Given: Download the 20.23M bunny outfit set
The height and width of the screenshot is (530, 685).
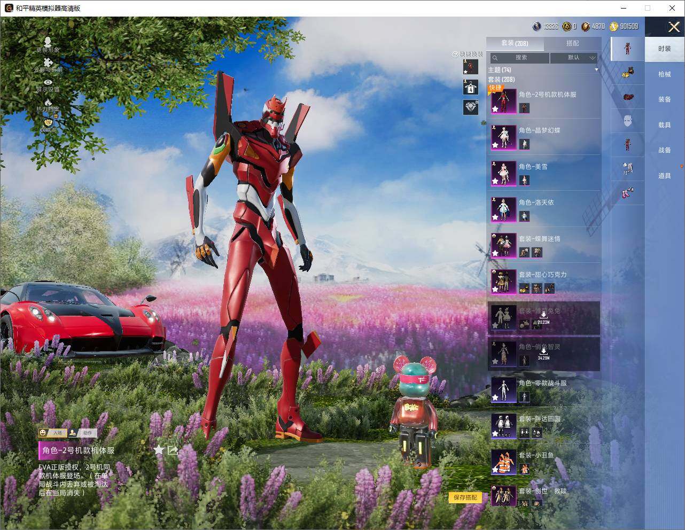Looking at the screenshot, I should coord(543,317).
